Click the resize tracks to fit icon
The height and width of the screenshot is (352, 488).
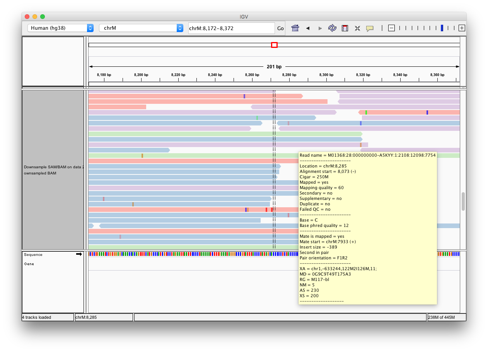coord(357,28)
